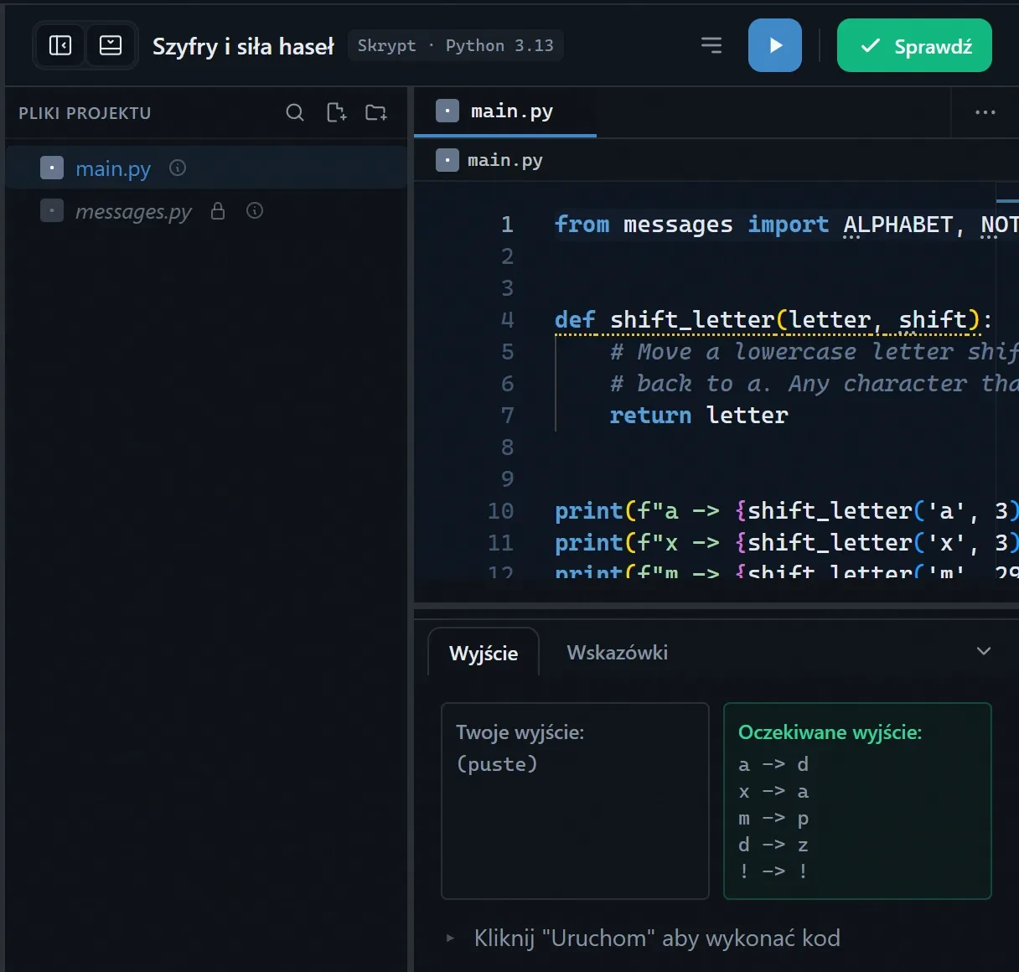The height and width of the screenshot is (972, 1019).
Task: Search project files with magnifier icon
Action: (295, 112)
